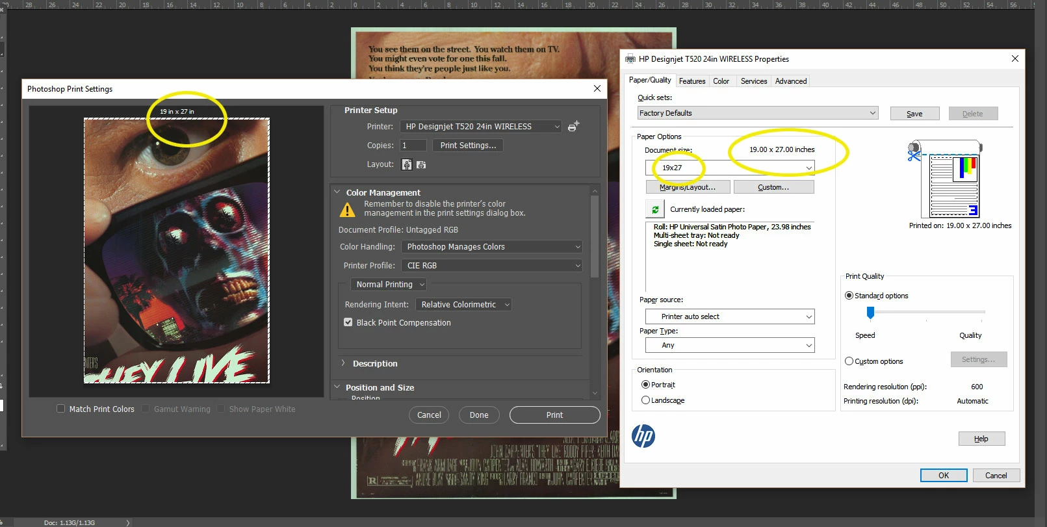Viewport: 1047px width, 527px height.
Task: Expand the Description section
Action: [x=343, y=363]
